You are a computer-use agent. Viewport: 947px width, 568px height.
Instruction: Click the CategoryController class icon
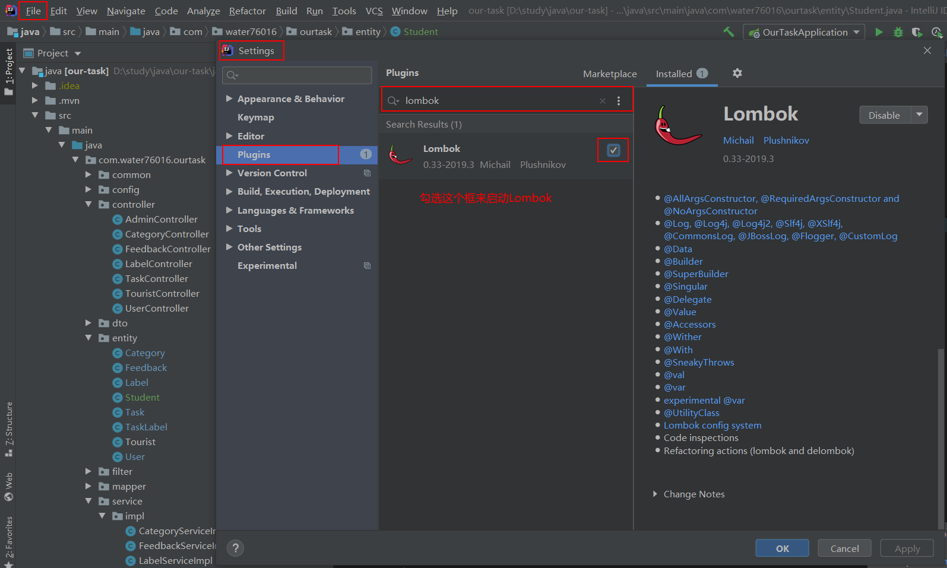(x=118, y=234)
